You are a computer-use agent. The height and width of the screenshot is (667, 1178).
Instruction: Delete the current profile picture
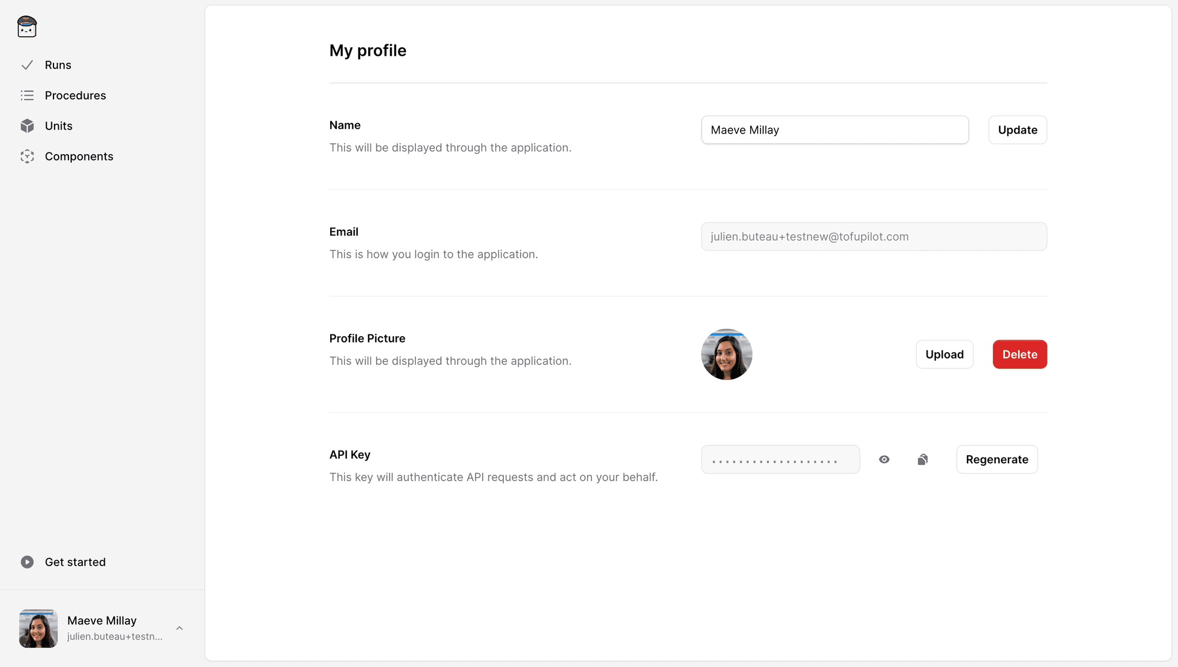point(1020,354)
